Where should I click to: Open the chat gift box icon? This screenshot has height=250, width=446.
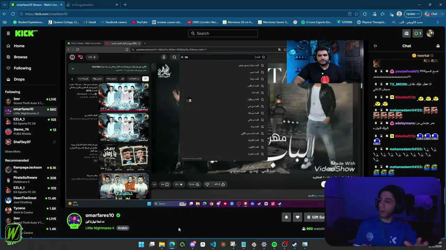tap(438, 46)
